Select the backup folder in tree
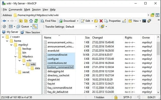Viewport: 161px width, 100px height. coord(27,49)
